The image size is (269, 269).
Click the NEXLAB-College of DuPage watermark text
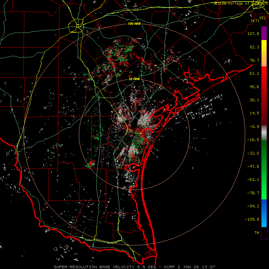coord(240,3)
